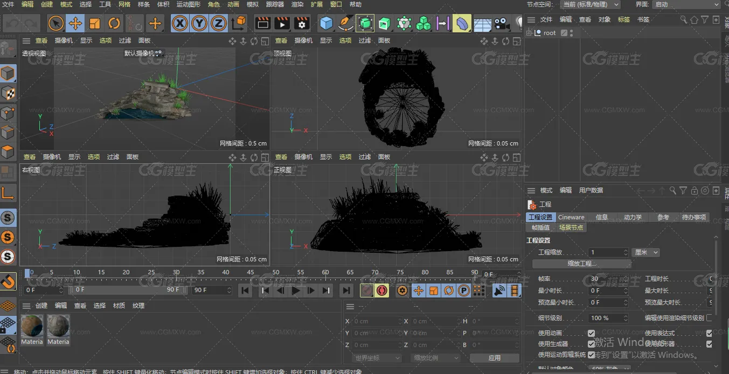This screenshot has width=729, height=374.
Task: Open the 缩放比例 dropdown
Action: pyautogui.click(x=435, y=358)
